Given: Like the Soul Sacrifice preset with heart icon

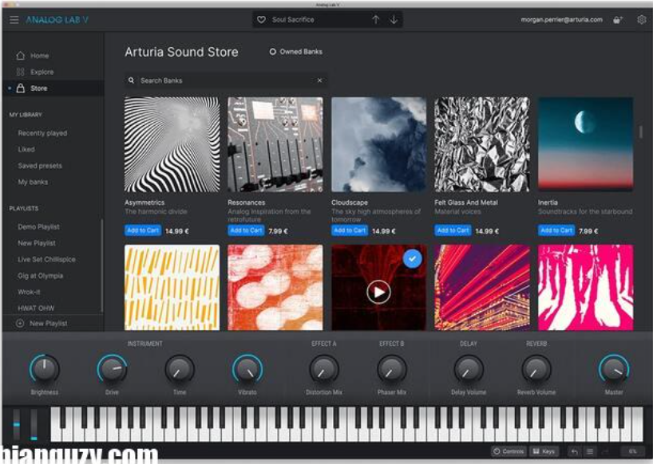Looking at the screenshot, I should point(261,20).
